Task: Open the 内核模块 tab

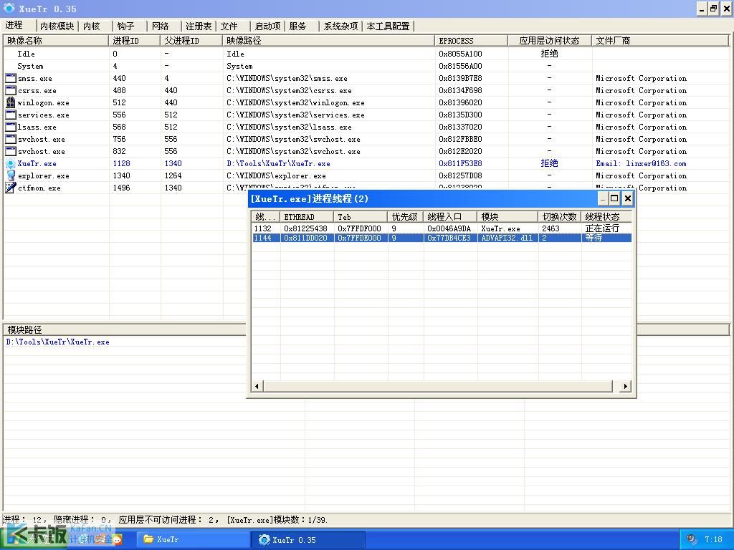Action: (x=57, y=26)
